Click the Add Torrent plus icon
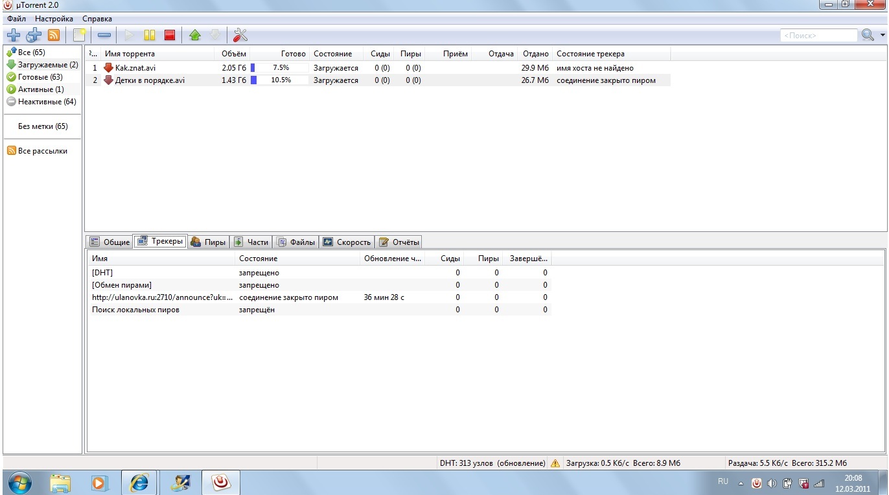Screen dimensions: 889x495 (x=13, y=35)
